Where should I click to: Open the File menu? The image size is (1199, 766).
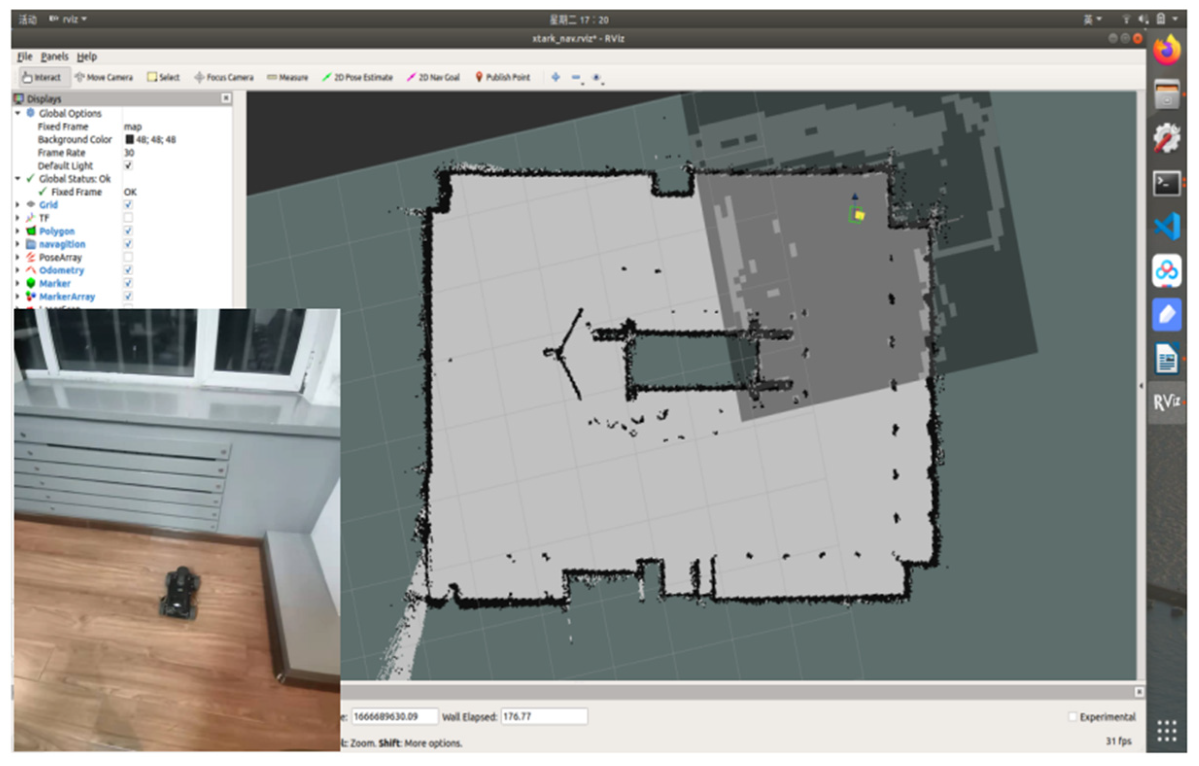pyautogui.click(x=24, y=56)
